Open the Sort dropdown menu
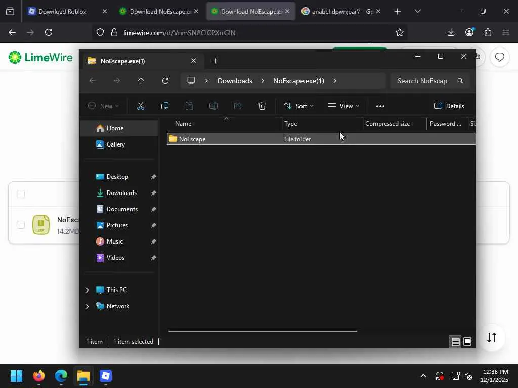The image size is (518, 388). (x=298, y=106)
